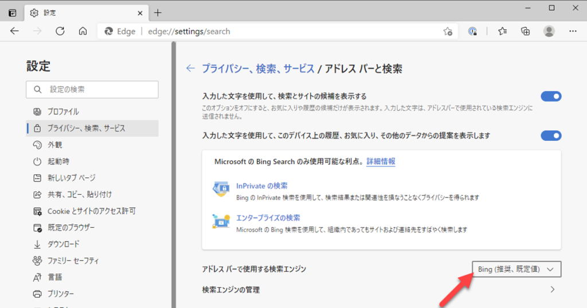Click the 新しいタブ ページ icon

(37, 178)
